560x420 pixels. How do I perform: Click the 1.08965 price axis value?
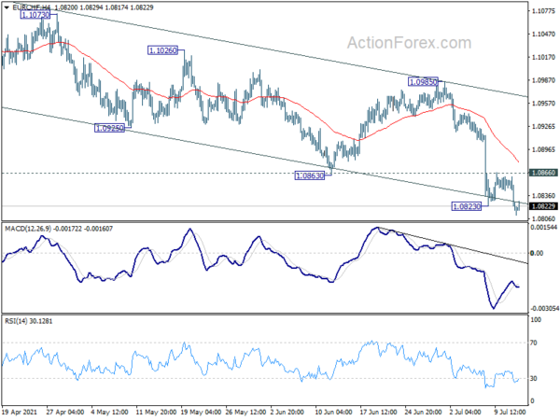[543, 149]
